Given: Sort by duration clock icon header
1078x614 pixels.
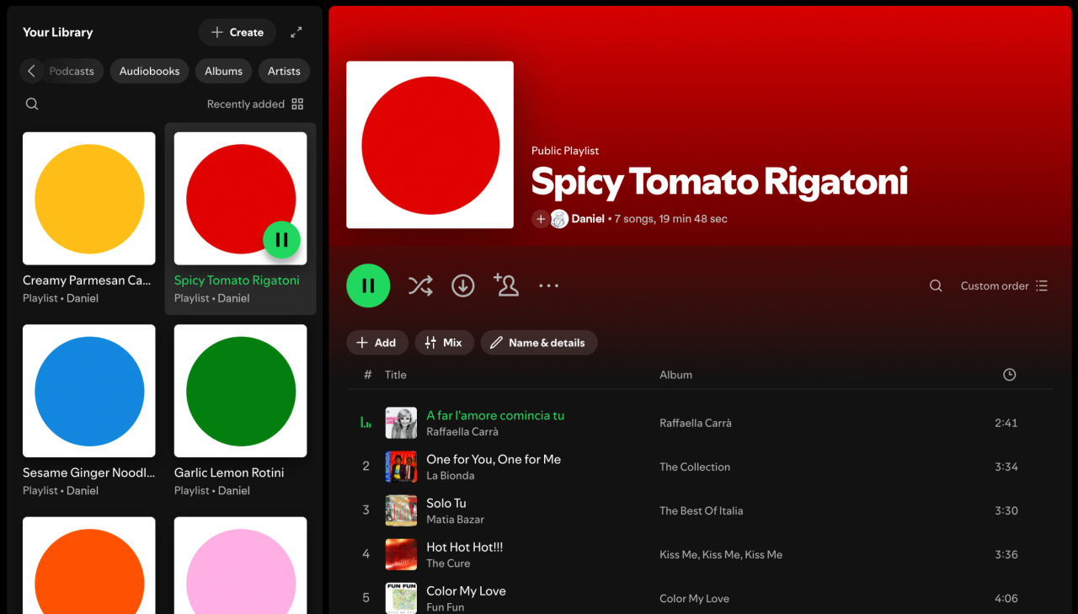Looking at the screenshot, I should pyautogui.click(x=1009, y=375).
